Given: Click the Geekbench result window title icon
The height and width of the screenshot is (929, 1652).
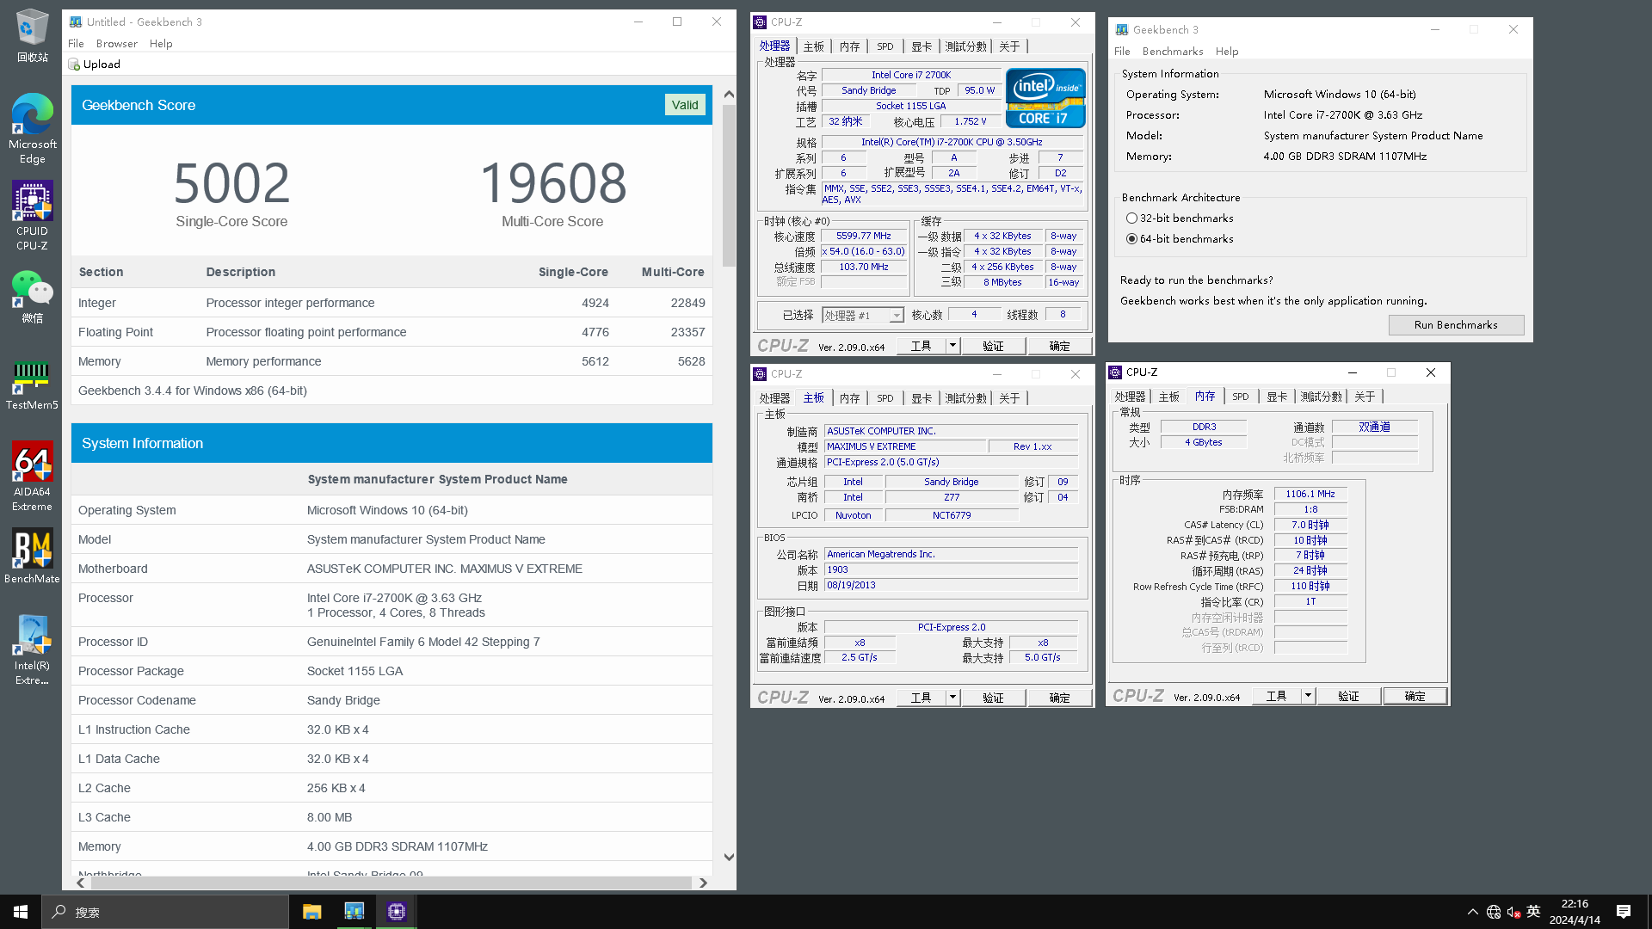Looking at the screenshot, I should [76, 22].
